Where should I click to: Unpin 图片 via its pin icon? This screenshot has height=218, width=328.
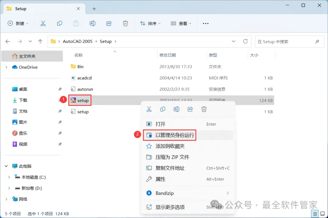(x=60, y=122)
